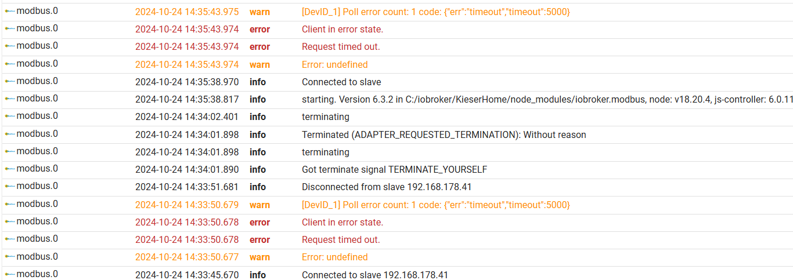This screenshot has height=280, width=793.
Task: Click the 'Got terminate signal TERMINATE_YOURSELF' text
Action: tap(395, 169)
